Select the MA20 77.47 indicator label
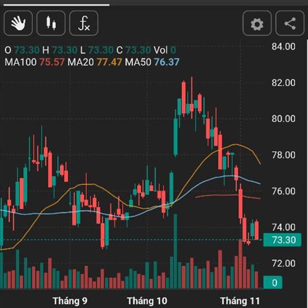 pos(94,62)
